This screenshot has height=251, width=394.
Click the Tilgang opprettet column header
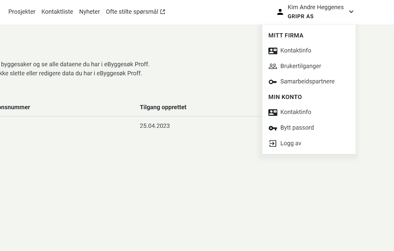click(163, 107)
